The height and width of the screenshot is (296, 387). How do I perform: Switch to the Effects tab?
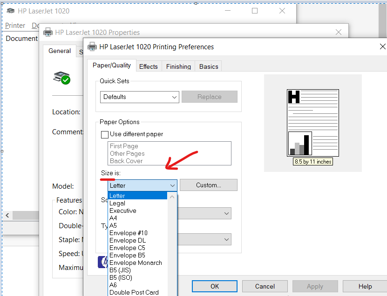coord(148,66)
